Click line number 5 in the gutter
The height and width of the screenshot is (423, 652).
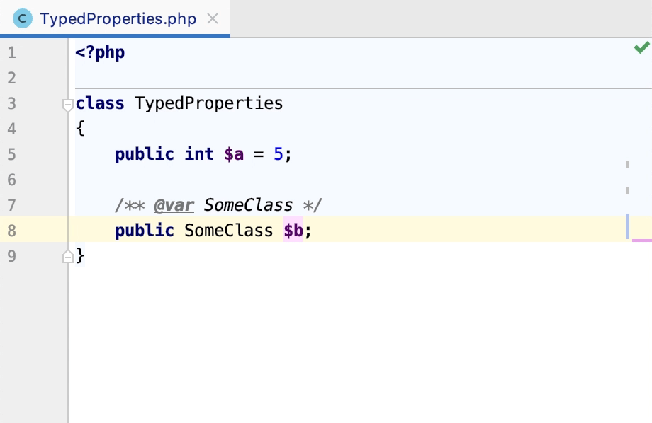coord(11,153)
